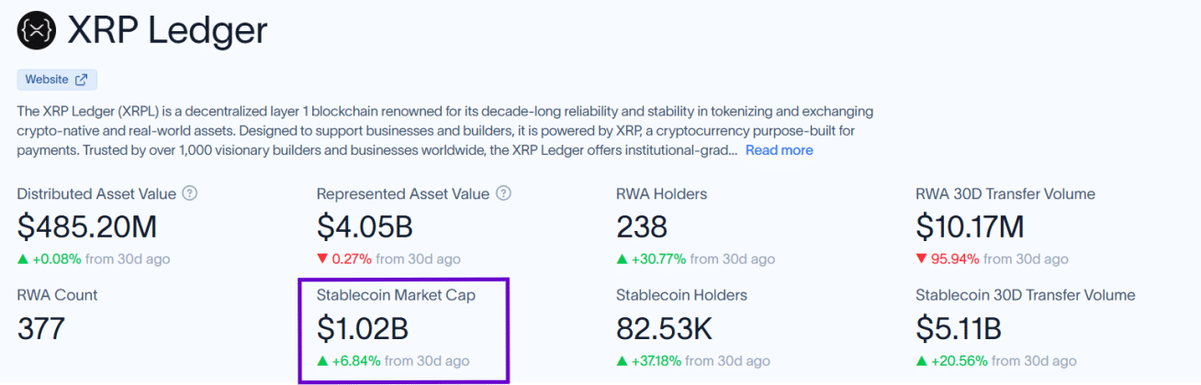Click the $10.17M RWA 30D Transfer Volume
This screenshot has height=385, width=1201.
970,226
